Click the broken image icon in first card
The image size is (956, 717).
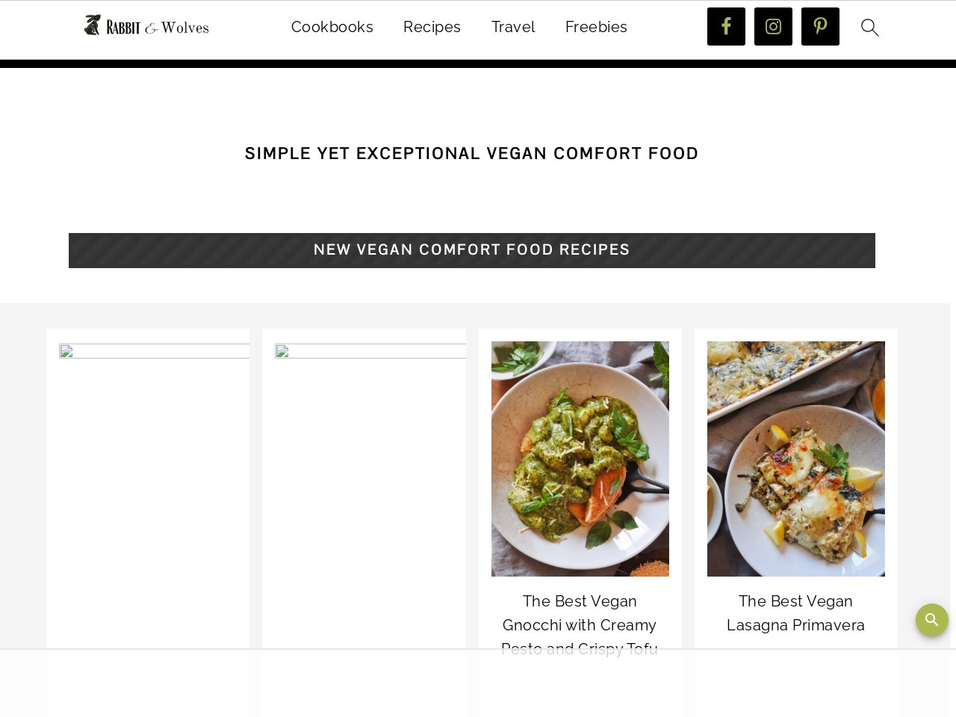click(x=66, y=351)
